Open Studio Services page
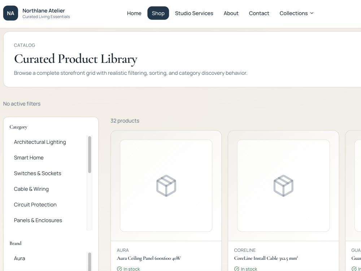 (194, 13)
